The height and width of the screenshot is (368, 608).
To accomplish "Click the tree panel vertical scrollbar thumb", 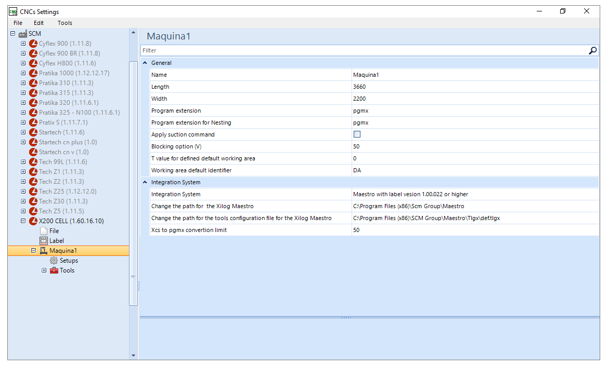I will [x=133, y=183].
